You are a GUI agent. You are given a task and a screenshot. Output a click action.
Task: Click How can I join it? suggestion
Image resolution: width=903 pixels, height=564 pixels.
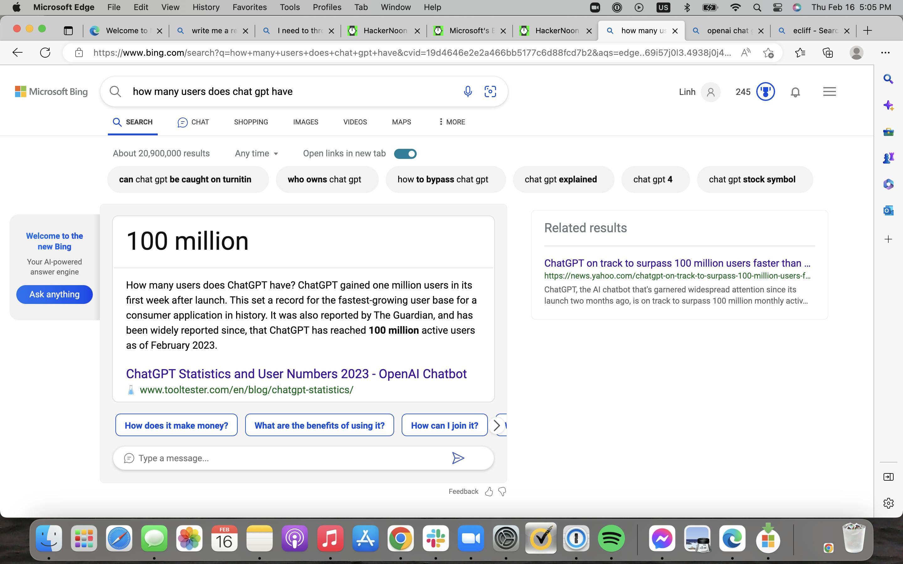444,425
